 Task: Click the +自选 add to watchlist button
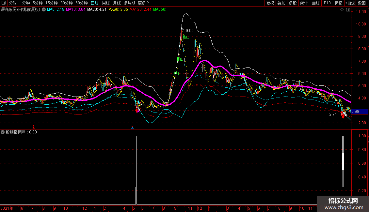(x=350, y=3)
